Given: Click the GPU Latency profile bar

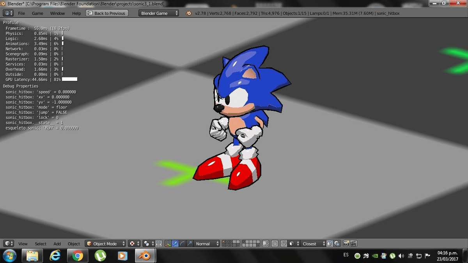Looking at the screenshot, I should point(69,79).
